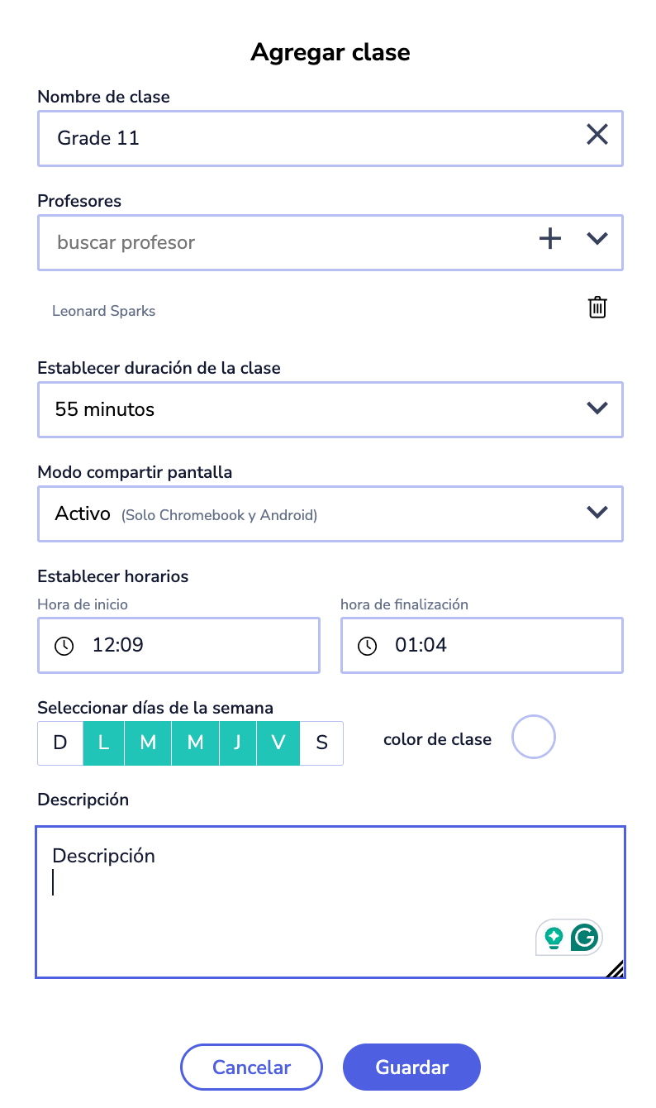Open the class color picker circle
The image size is (656, 1108).
pos(534,738)
